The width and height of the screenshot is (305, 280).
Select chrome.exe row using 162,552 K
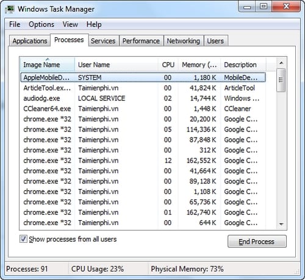pos(143,161)
